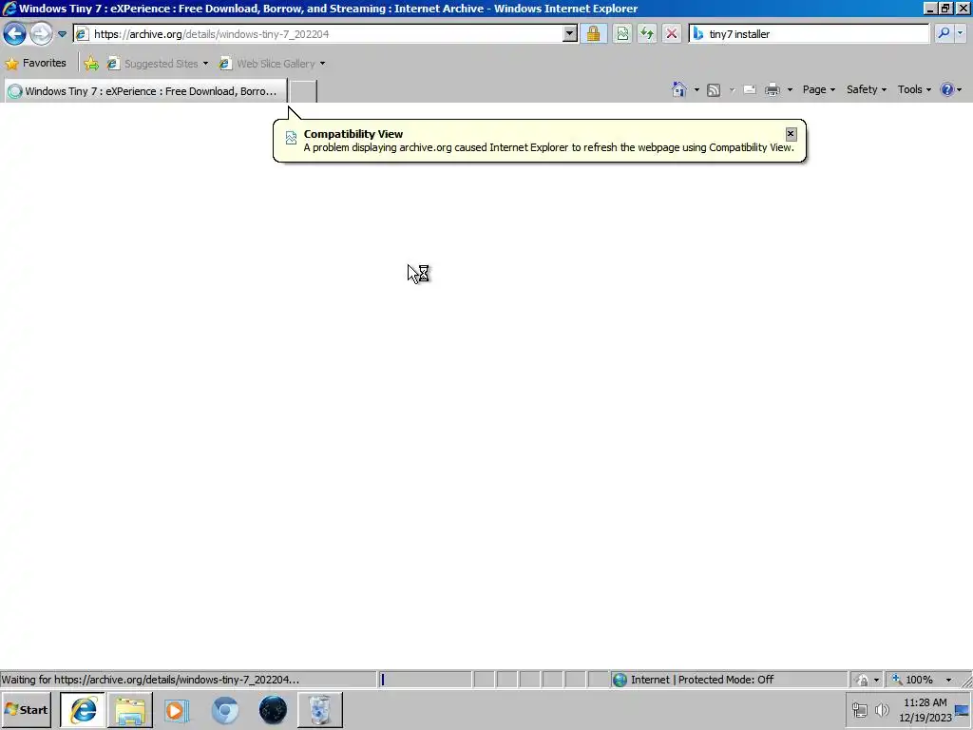973x730 pixels.
Task: Expand the Suggested Sites dropdown arrow
Action: (x=205, y=64)
